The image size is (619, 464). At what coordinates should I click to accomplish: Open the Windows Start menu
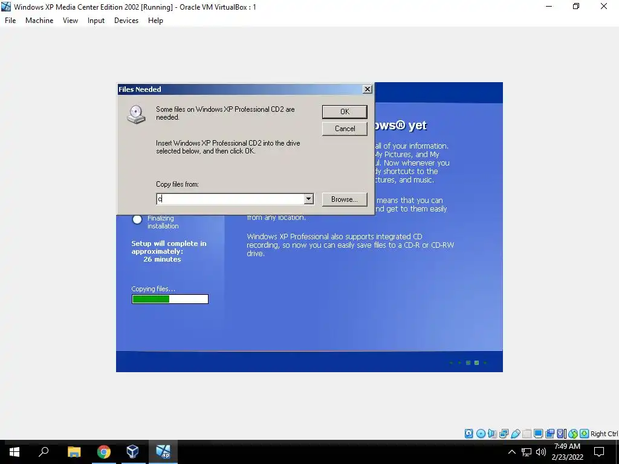click(x=15, y=452)
